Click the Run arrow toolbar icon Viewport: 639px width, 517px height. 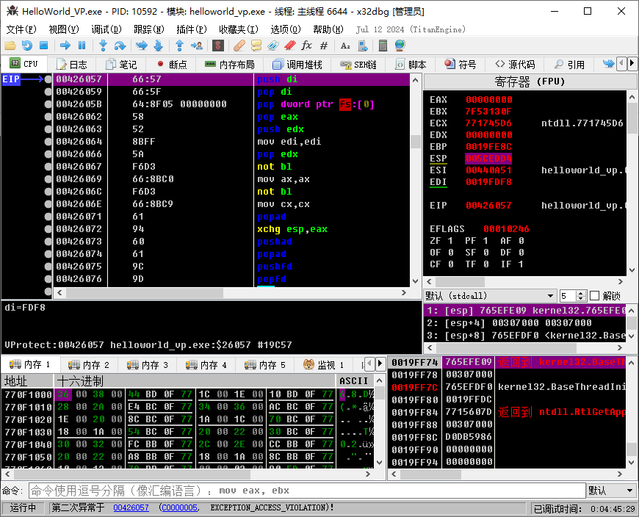pos(65,46)
